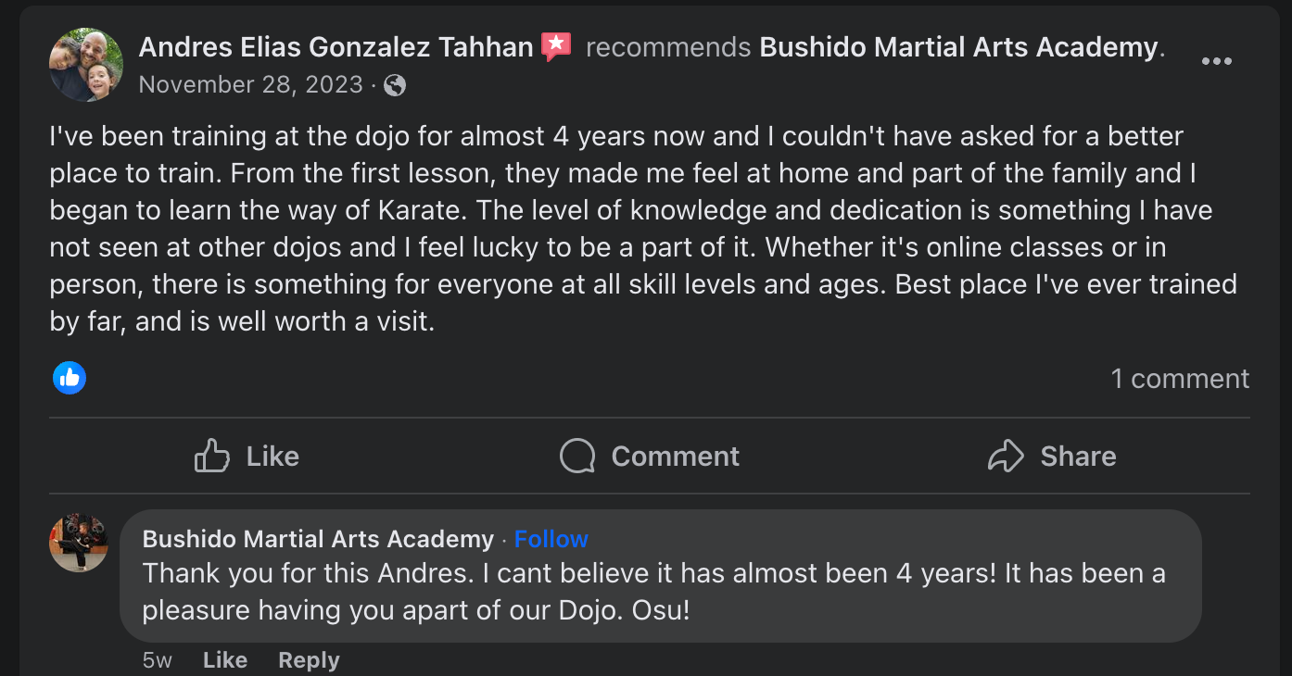Open the November 28, 2023 post timestamp
This screenshot has height=676, width=1292.
coord(251,85)
